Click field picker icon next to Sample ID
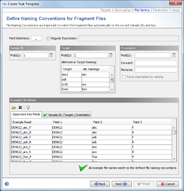The image size is (184, 191). click(x=51, y=55)
